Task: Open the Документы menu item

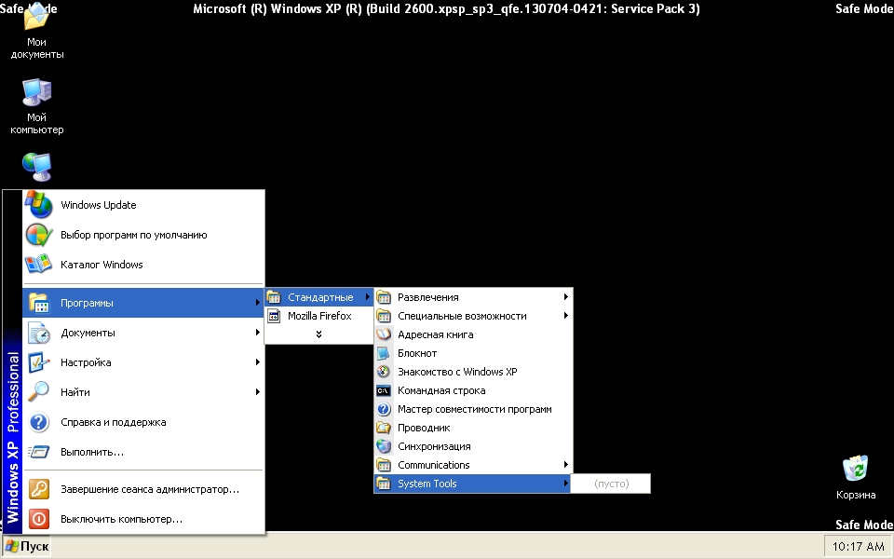Action: point(88,333)
